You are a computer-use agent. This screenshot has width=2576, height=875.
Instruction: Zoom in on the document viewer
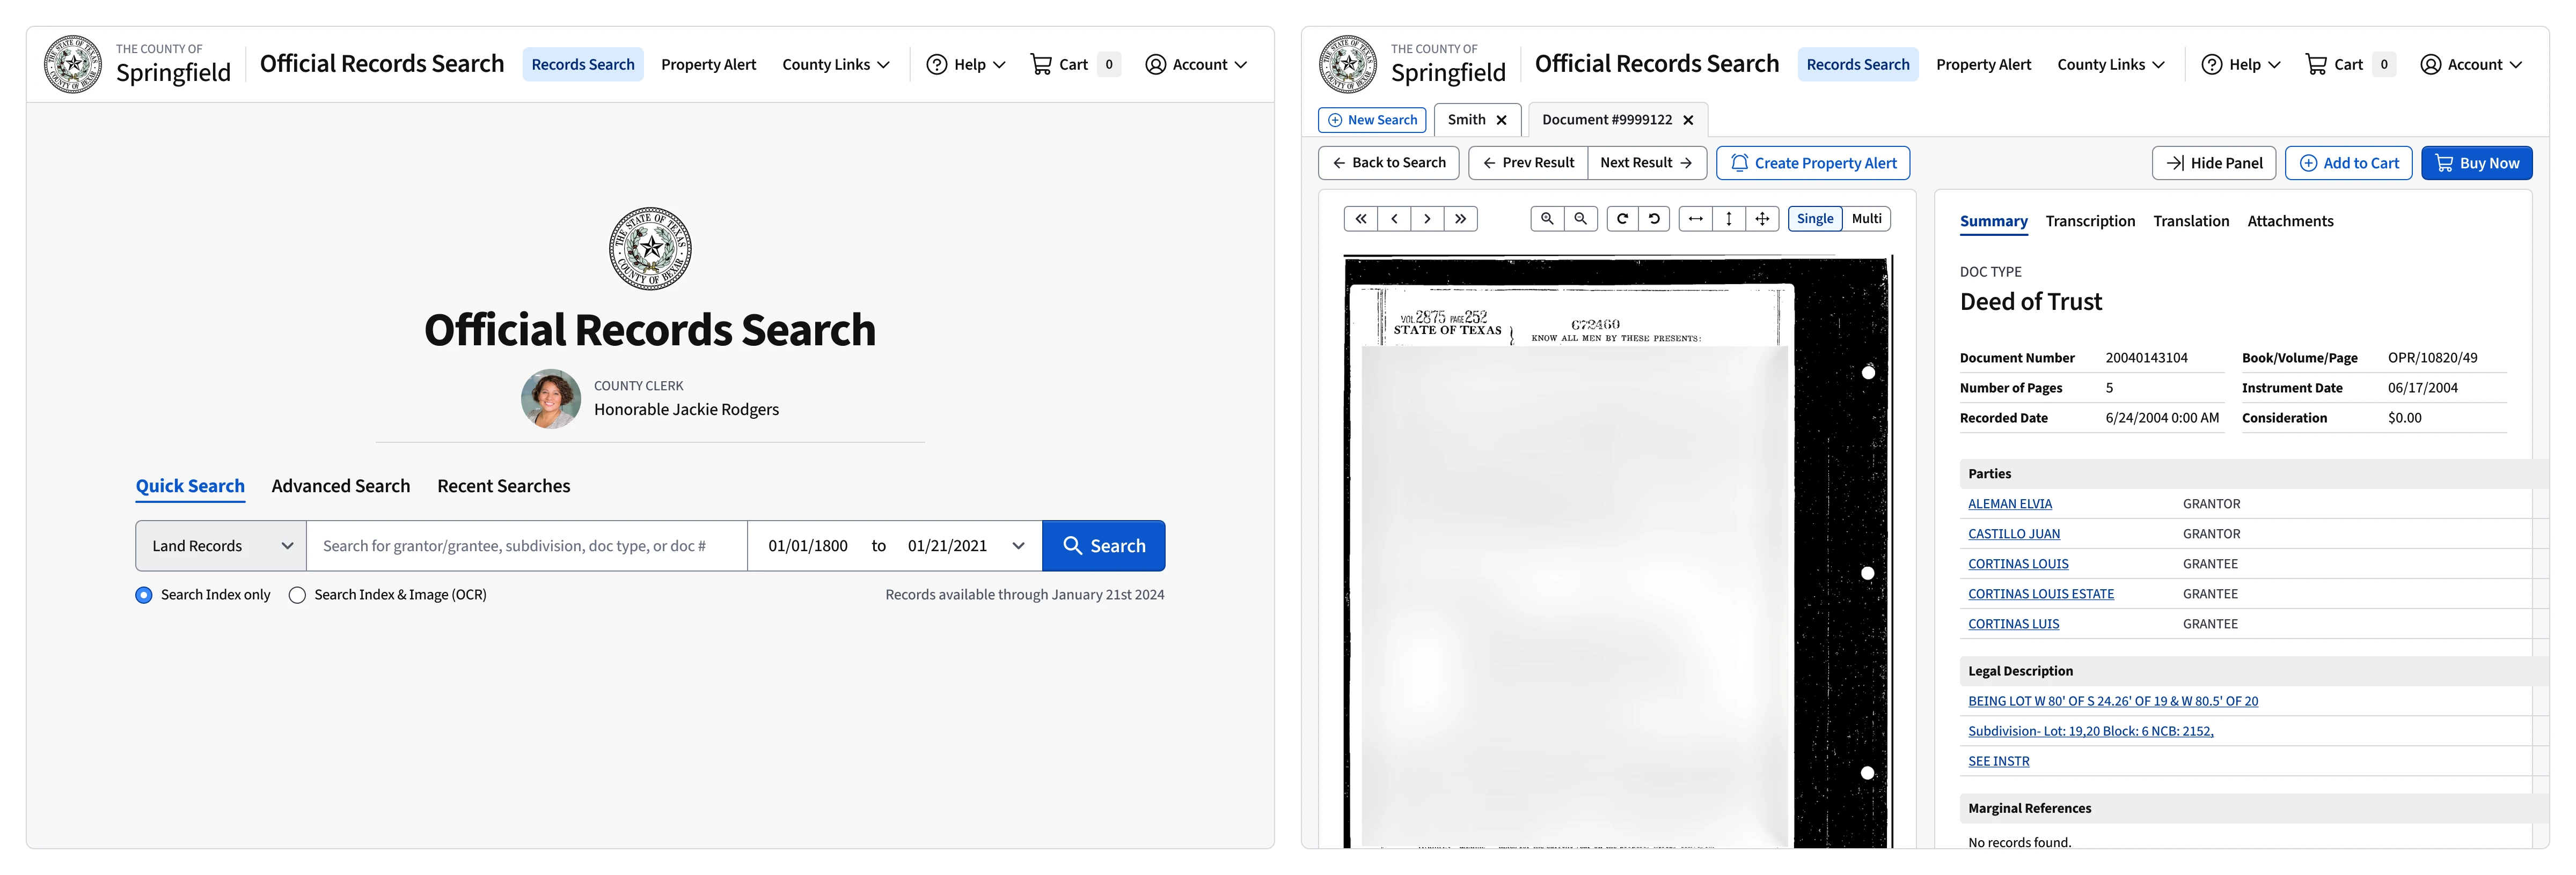[1547, 219]
